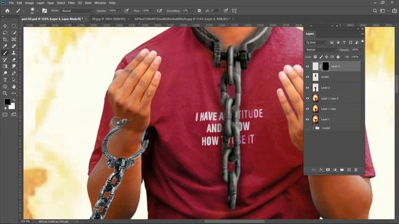399x224 pixels.
Task: Hide Layer 1 copy layer
Action: pyautogui.click(x=307, y=109)
